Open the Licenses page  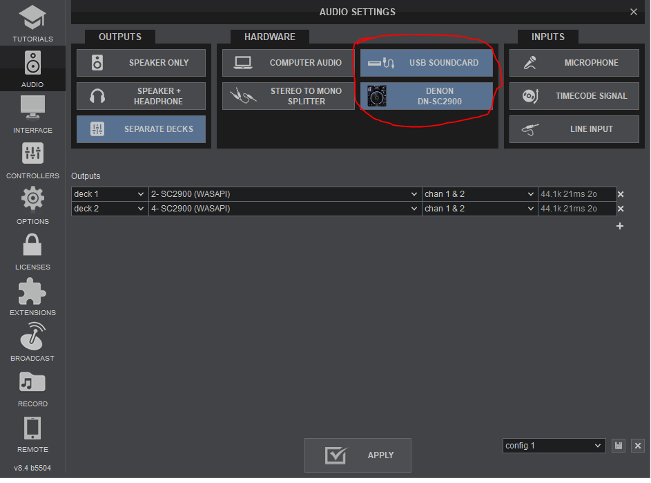pos(32,252)
